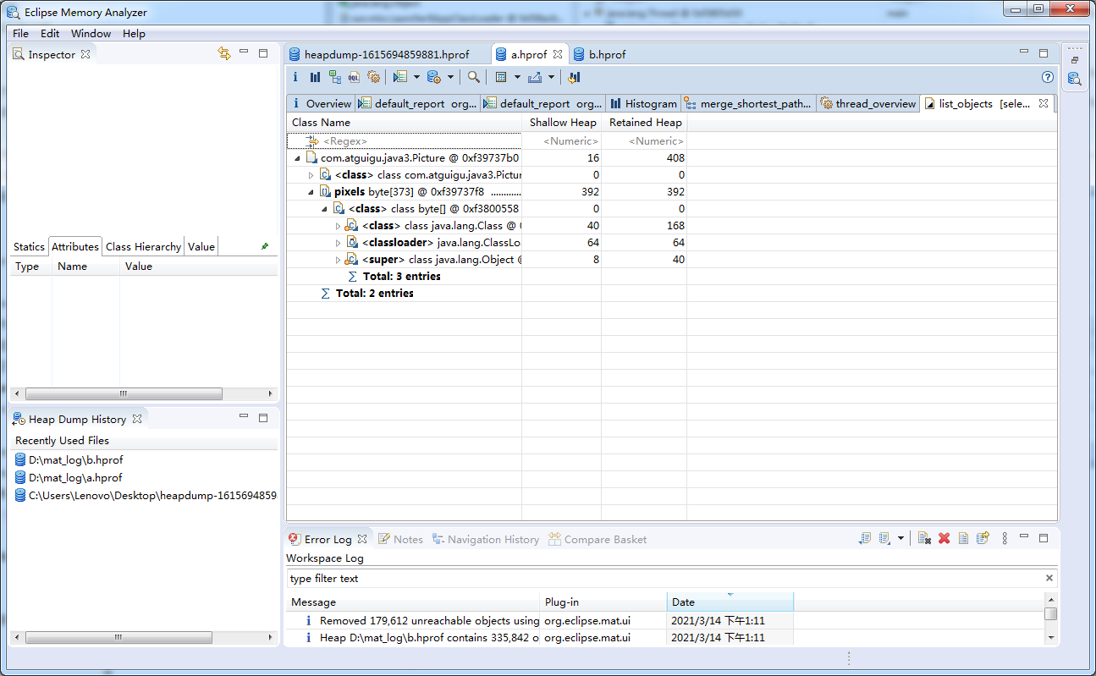Click restore log icon in Error Log
The image size is (1096, 676).
983,538
